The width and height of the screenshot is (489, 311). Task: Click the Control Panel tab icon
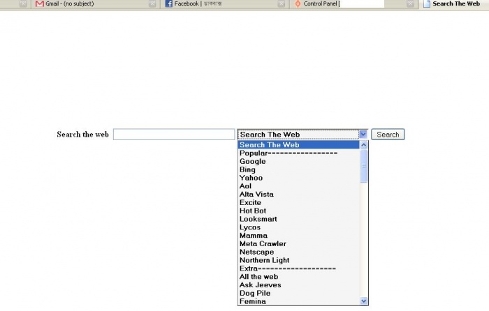[x=298, y=3]
